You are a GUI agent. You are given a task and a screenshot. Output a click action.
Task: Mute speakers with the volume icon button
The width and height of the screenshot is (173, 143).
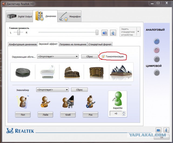pos(105,33)
